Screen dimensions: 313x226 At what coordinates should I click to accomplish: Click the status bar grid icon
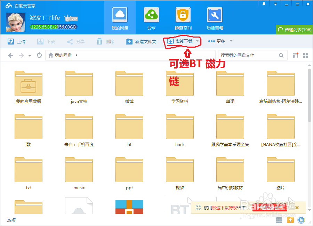tap(279, 220)
